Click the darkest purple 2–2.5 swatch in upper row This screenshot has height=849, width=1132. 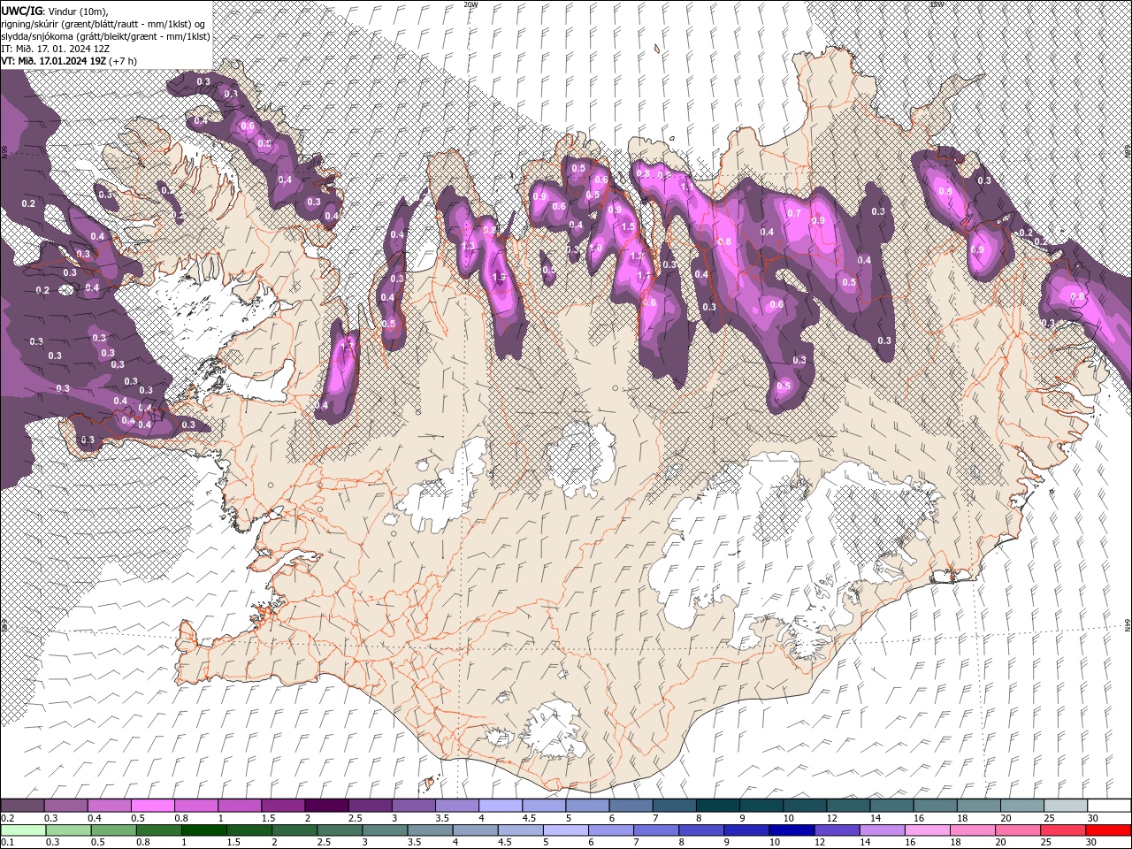click(x=326, y=806)
